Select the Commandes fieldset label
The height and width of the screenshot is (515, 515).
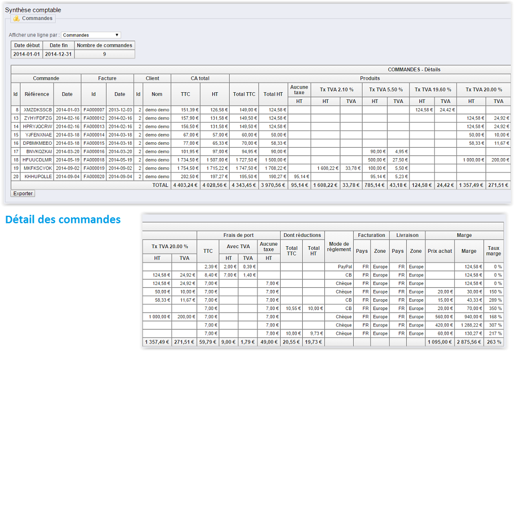(x=37, y=19)
